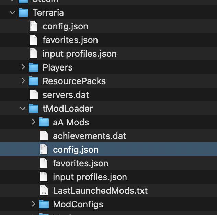Click icon of favorites.json inside tModLoader
The image size is (217, 215).
tap(44, 163)
